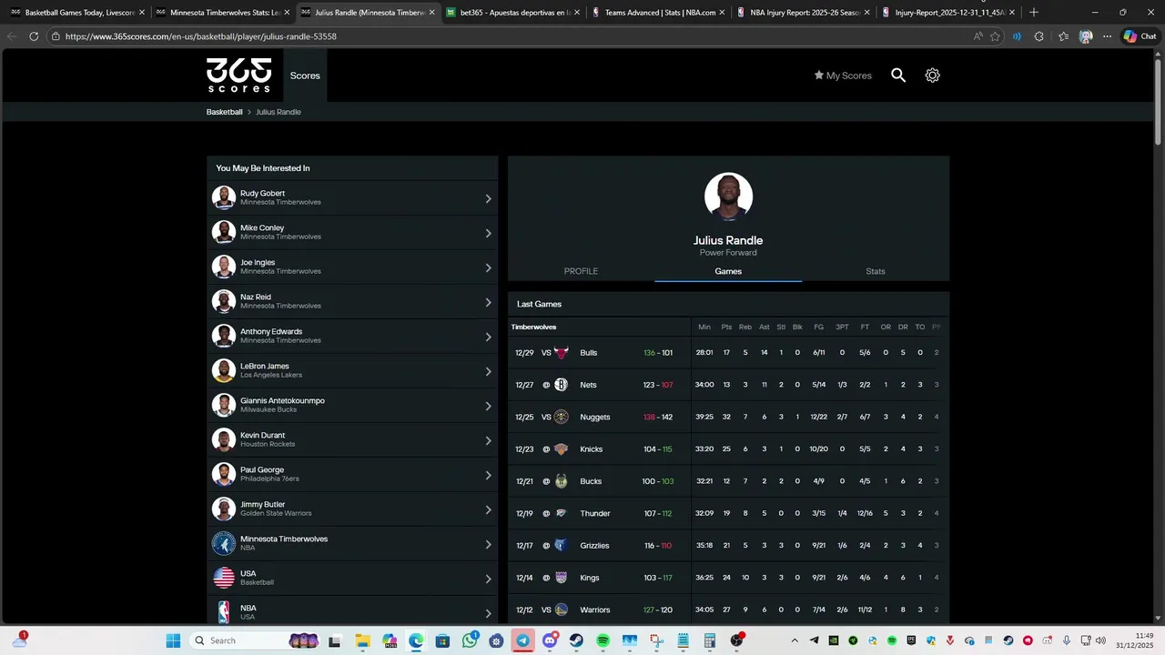Open Telegram from the taskbar
The image size is (1165, 655).
pyautogui.click(x=522, y=640)
